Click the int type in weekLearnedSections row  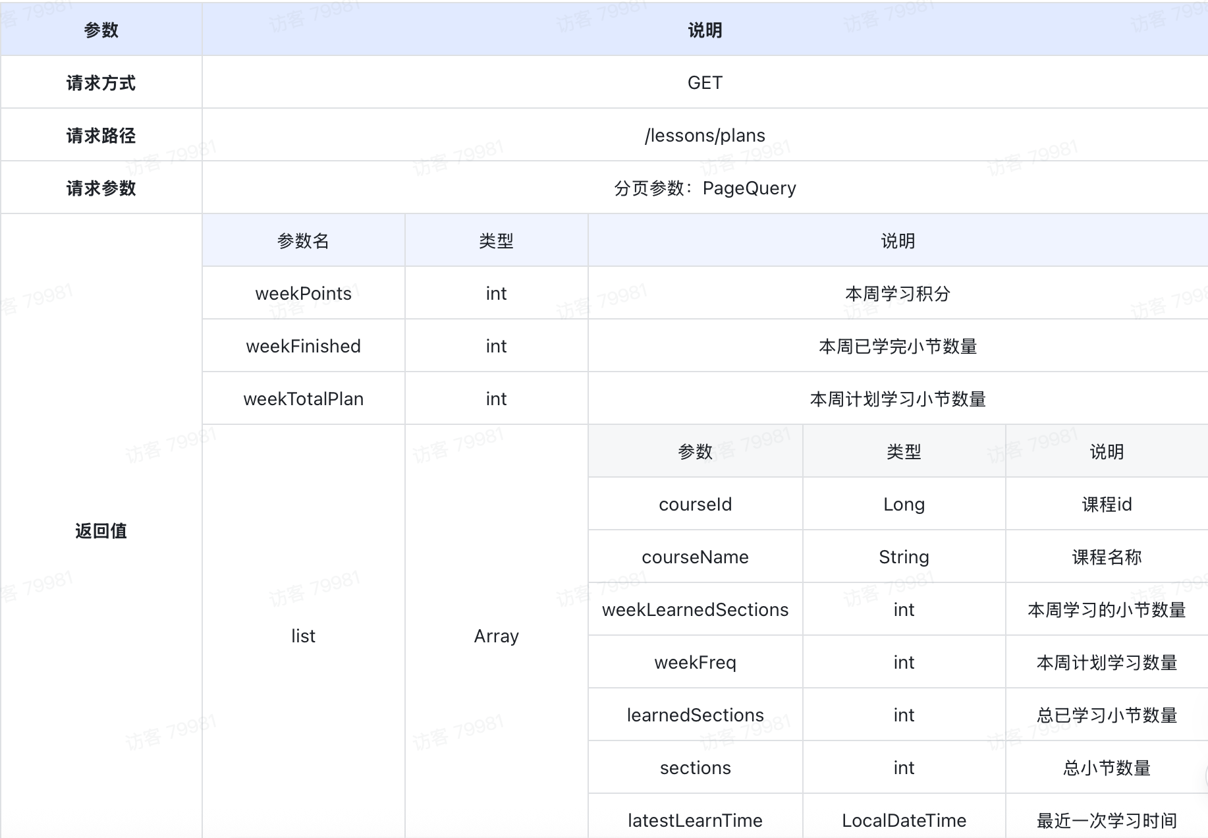(x=904, y=610)
